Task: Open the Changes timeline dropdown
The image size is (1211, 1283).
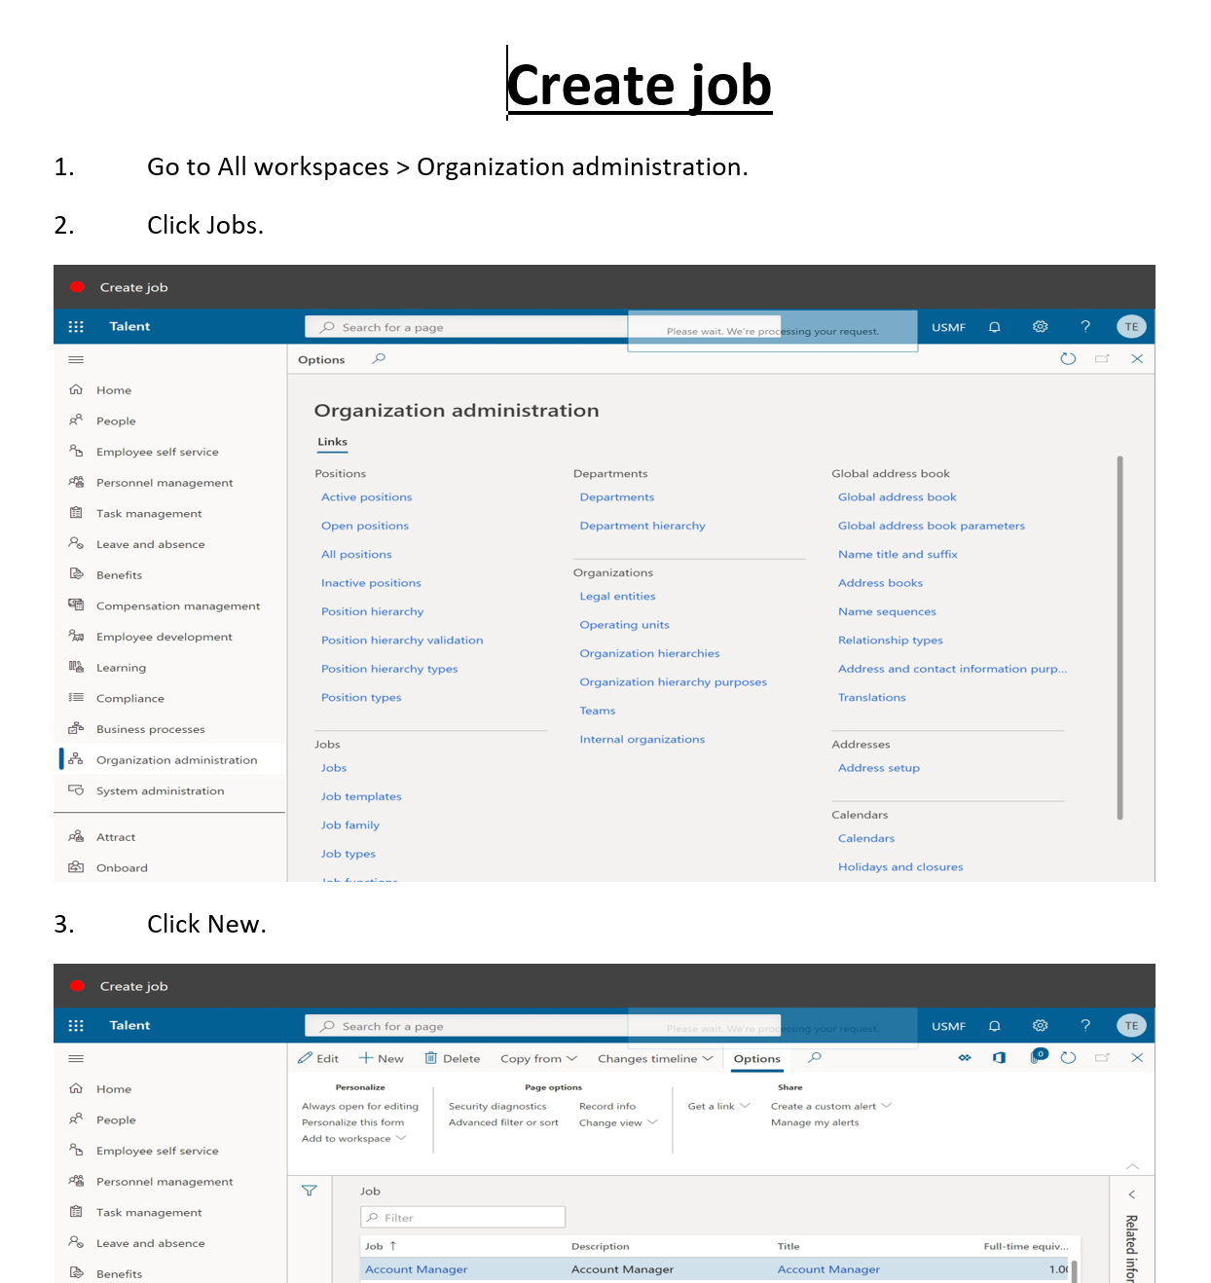Action: tap(654, 1058)
